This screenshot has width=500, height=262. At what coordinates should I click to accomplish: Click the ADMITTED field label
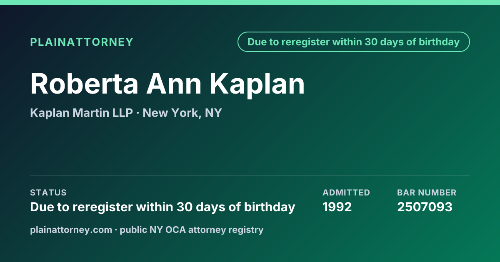[x=346, y=193]
